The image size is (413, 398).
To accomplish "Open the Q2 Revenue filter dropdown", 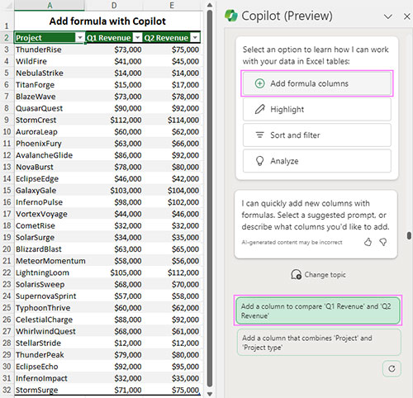I will point(195,37).
